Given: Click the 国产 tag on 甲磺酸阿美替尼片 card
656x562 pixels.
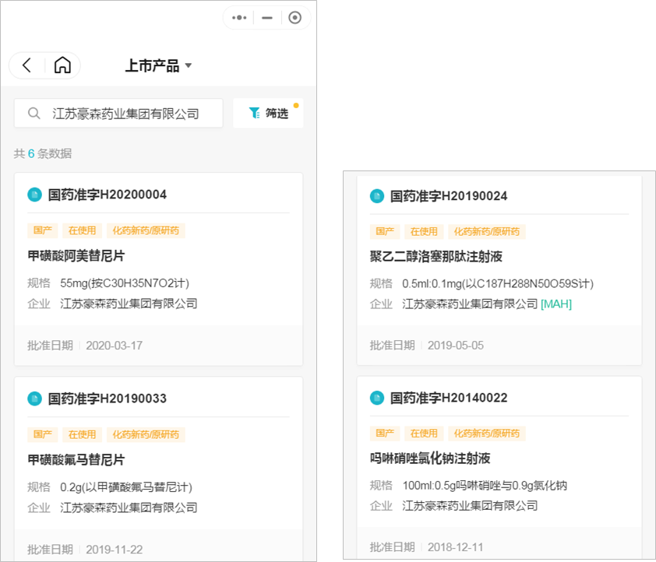Looking at the screenshot, I should coord(43,230).
